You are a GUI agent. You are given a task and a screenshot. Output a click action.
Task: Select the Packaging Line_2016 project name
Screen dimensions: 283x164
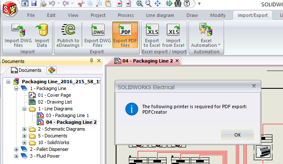61,82
